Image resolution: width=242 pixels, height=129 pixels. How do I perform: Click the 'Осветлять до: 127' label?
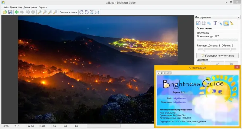click(x=208, y=36)
